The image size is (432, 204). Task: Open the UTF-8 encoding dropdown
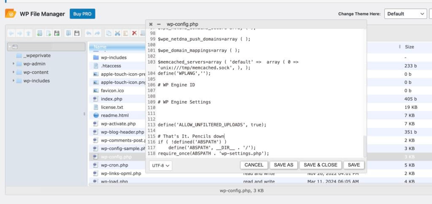(x=161, y=166)
